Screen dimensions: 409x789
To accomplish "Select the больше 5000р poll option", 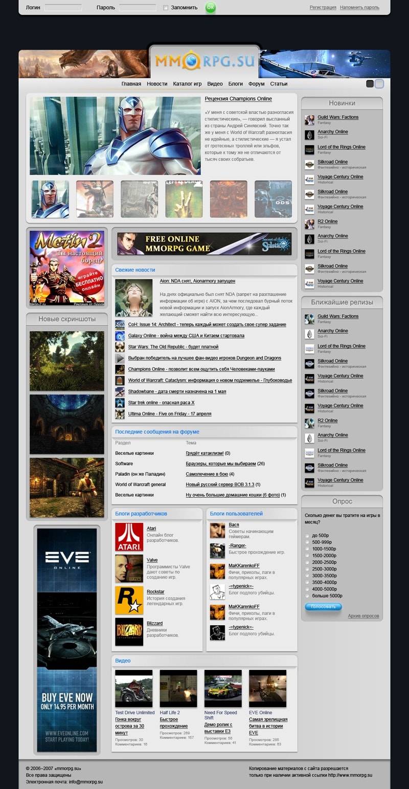I will tap(307, 596).
